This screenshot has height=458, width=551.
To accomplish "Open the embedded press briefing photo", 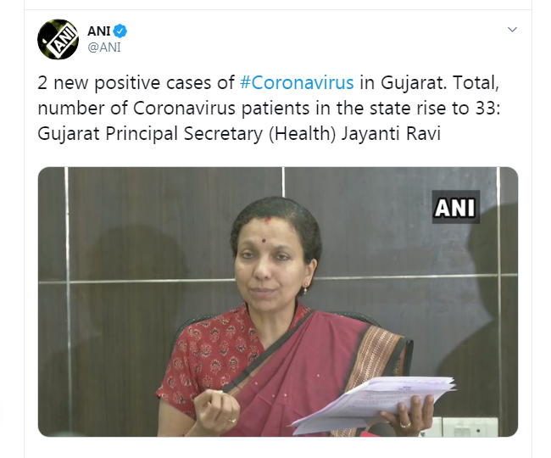I will pyautogui.click(x=278, y=302).
